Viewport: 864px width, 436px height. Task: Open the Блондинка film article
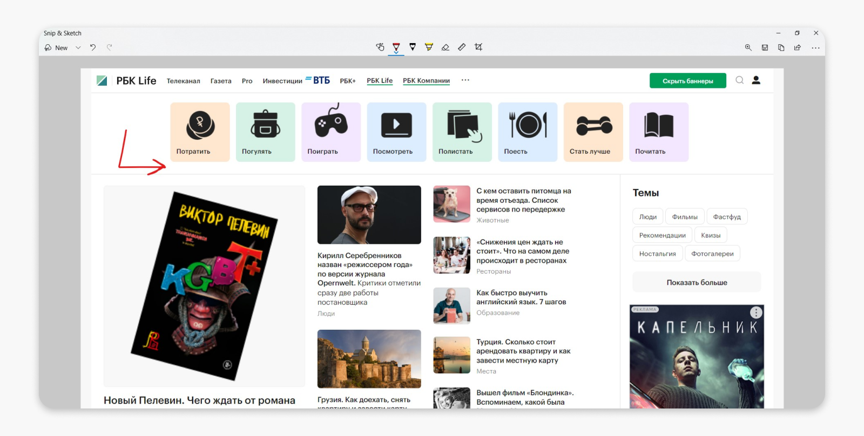[x=525, y=398]
